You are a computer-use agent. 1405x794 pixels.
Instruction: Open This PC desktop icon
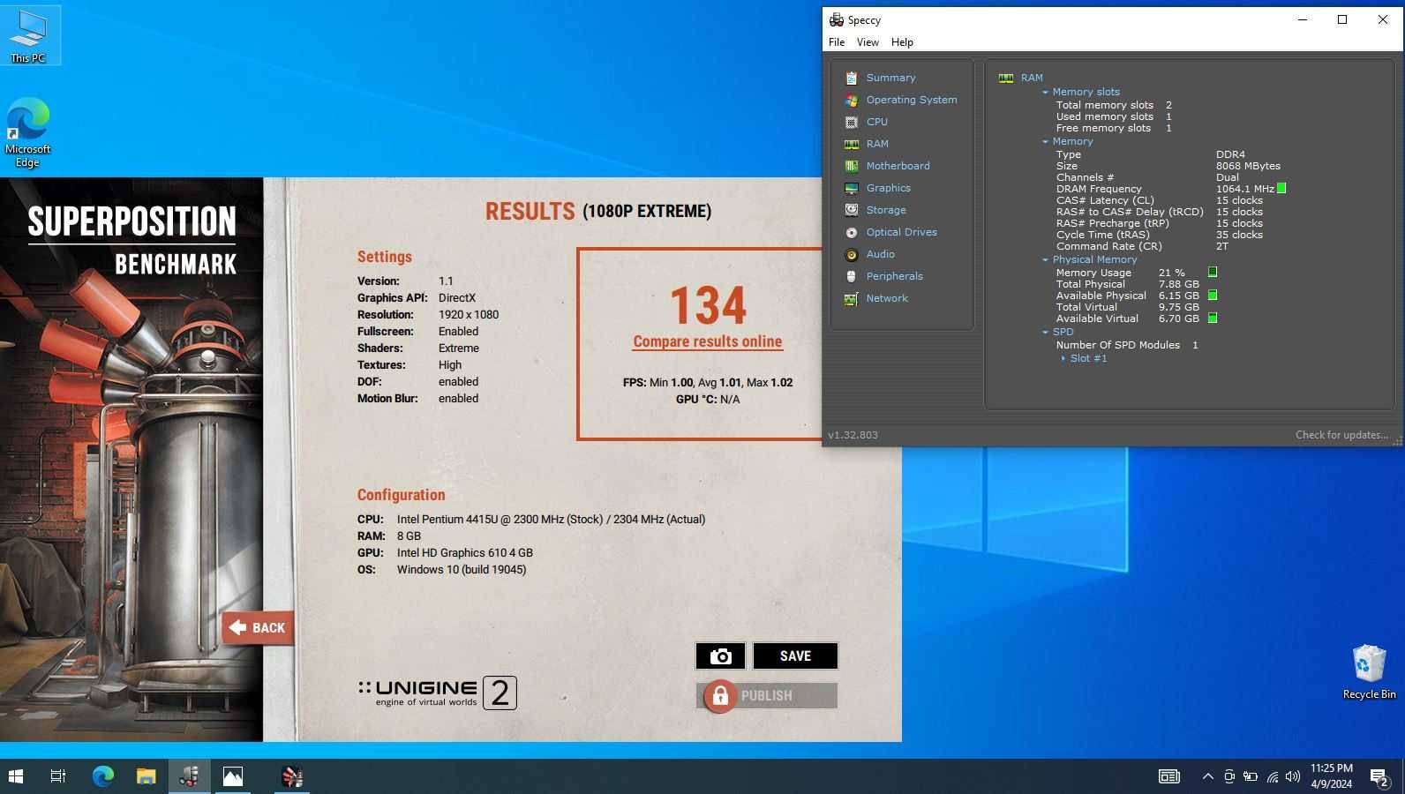(28, 35)
